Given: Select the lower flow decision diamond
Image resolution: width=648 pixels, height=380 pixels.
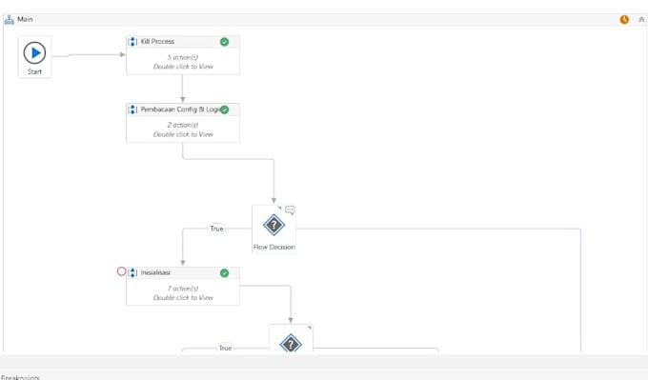Looking at the screenshot, I should point(291,343).
